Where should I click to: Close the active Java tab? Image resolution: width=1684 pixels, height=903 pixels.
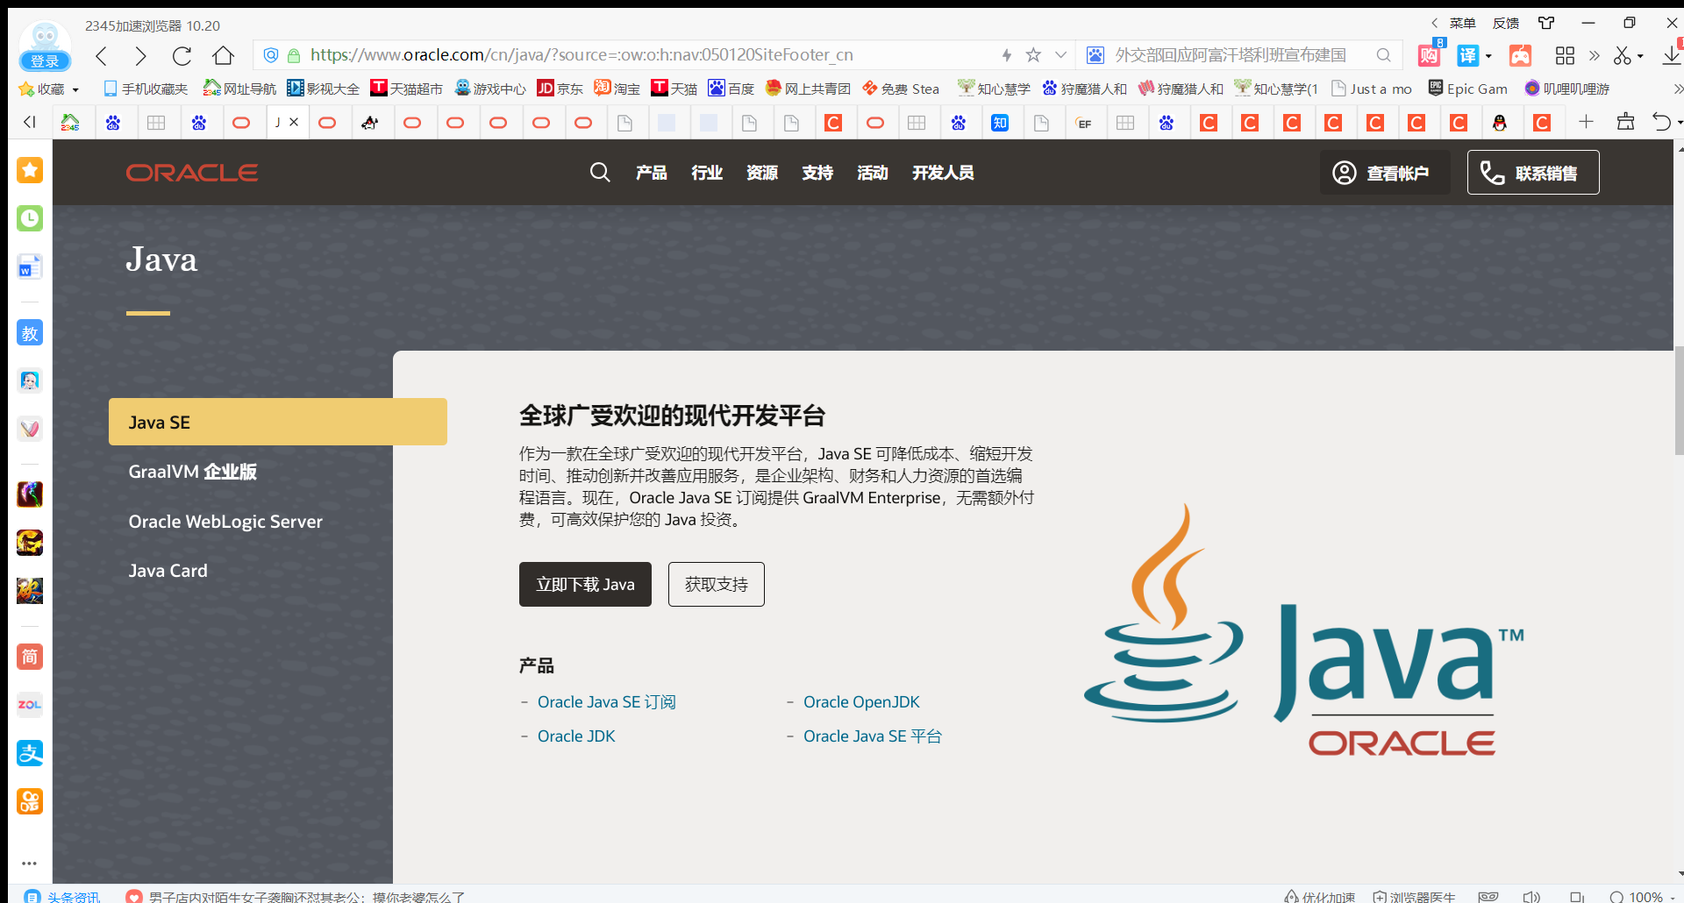[x=294, y=122]
